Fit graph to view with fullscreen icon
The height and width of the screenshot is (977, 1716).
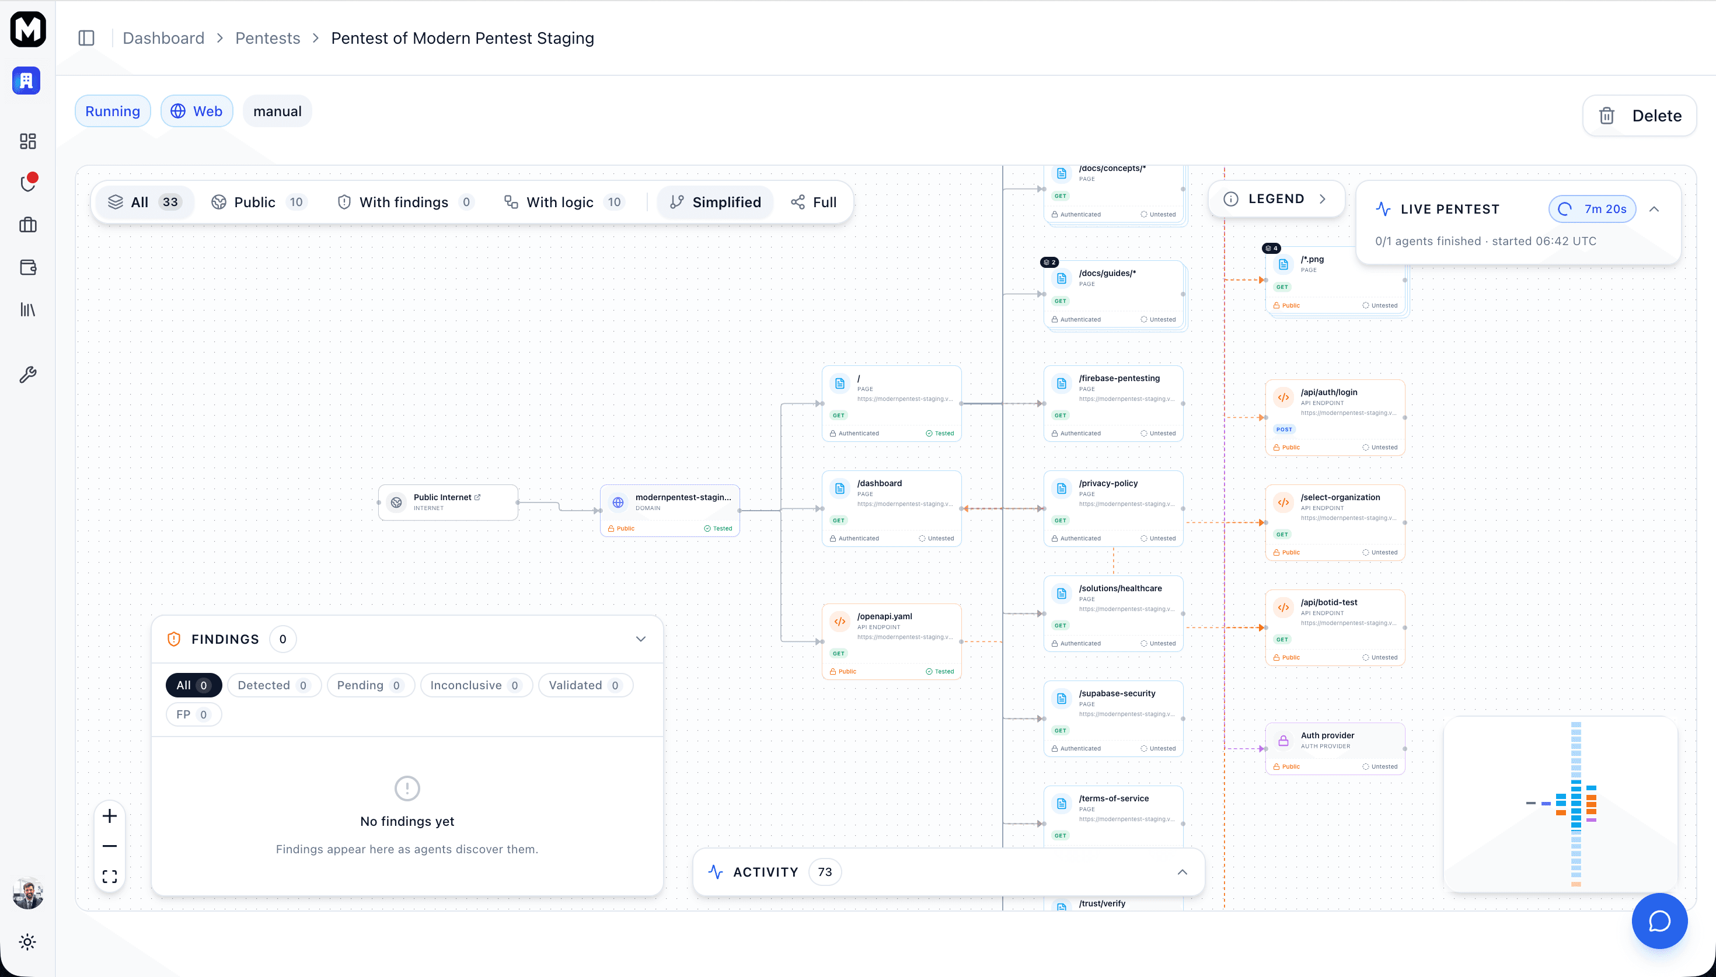click(x=109, y=877)
